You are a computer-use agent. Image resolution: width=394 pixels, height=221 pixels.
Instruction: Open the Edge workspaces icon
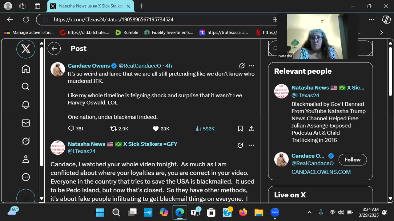pos(22,6)
